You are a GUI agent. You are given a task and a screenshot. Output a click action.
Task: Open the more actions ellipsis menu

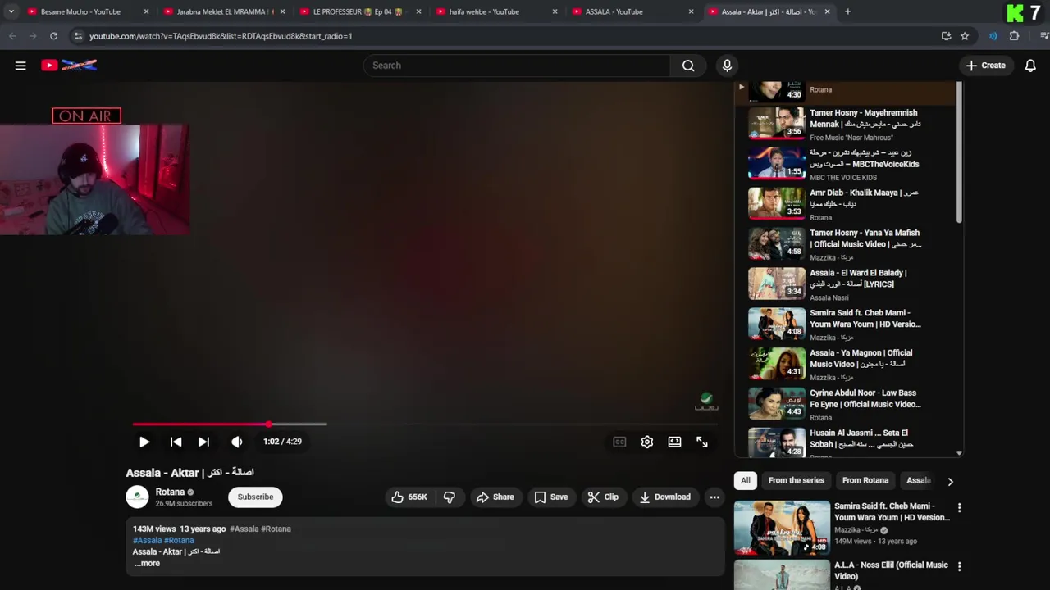714,497
